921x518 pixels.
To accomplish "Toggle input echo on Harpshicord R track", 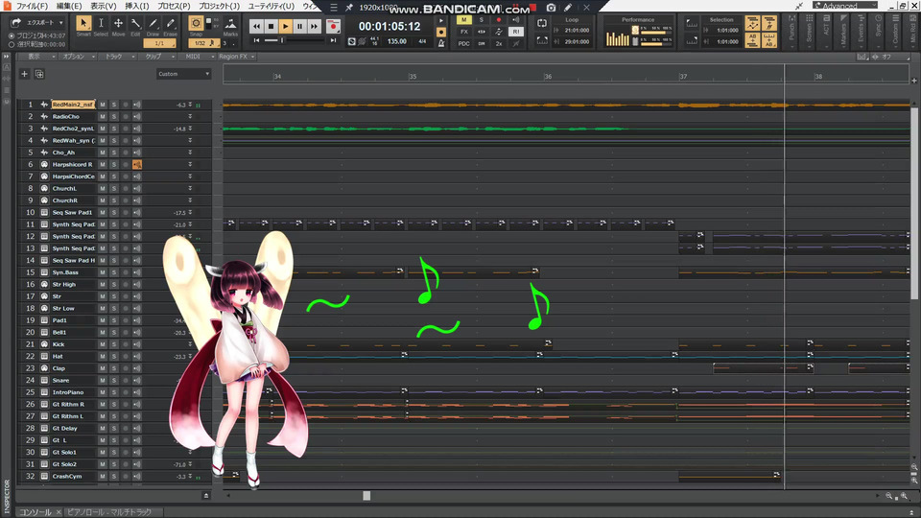I will [x=137, y=164].
